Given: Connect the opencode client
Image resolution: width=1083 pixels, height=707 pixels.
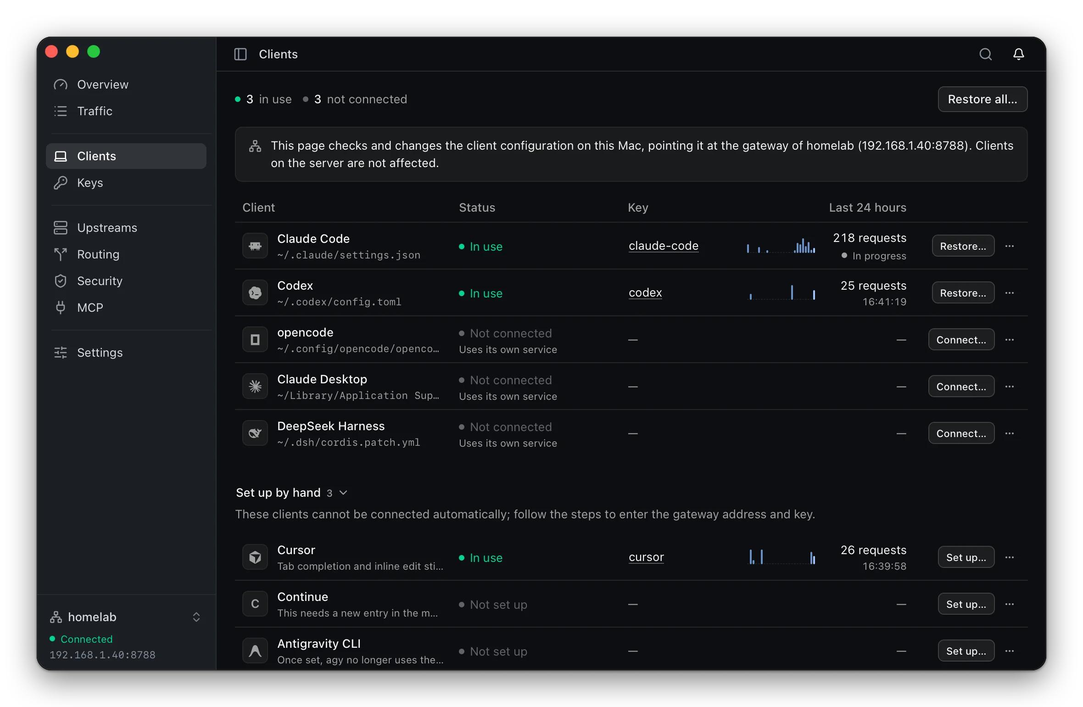Looking at the screenshot, I should 961,340.
